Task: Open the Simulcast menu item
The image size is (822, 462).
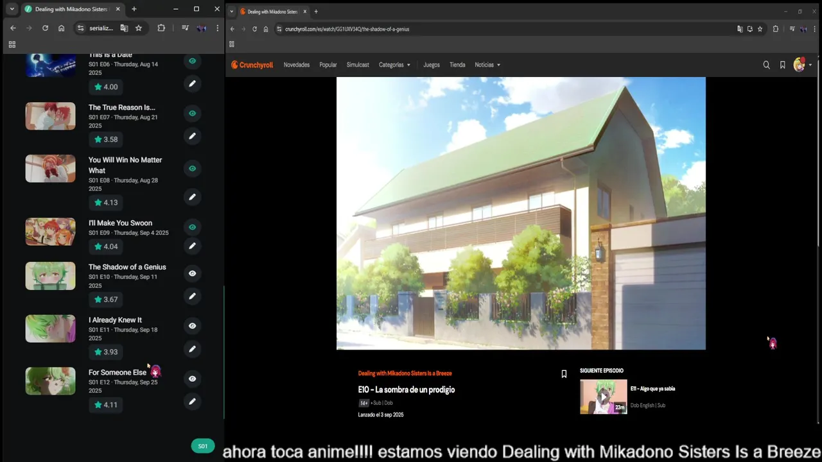Action: coord(358,65)
